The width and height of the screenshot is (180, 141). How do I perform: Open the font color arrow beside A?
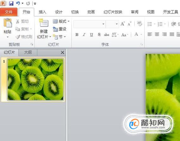[141, 34]
